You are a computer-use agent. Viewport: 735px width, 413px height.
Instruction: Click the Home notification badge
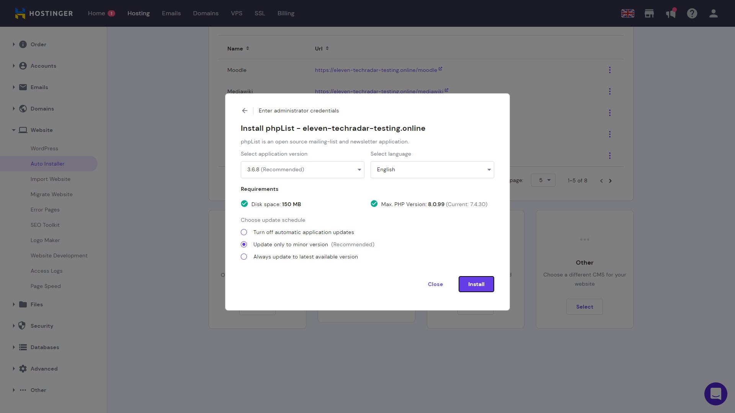pos(111,13)
